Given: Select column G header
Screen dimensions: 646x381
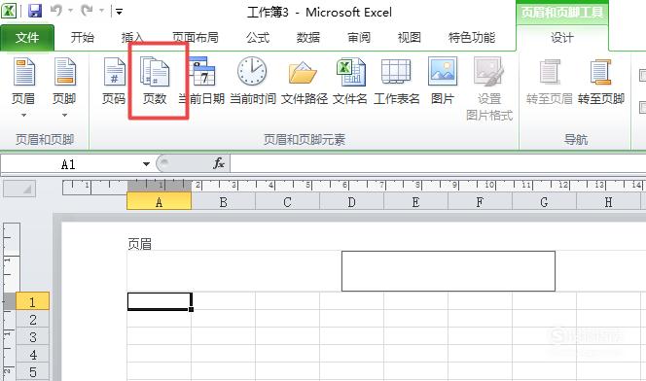Looking at the screenshot, I should click(x=544, y=202).
